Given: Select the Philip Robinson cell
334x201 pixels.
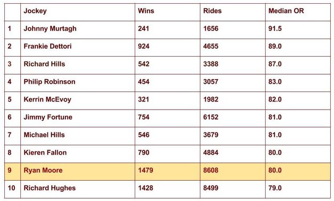Looking at the screenshot, I should 77,83.
